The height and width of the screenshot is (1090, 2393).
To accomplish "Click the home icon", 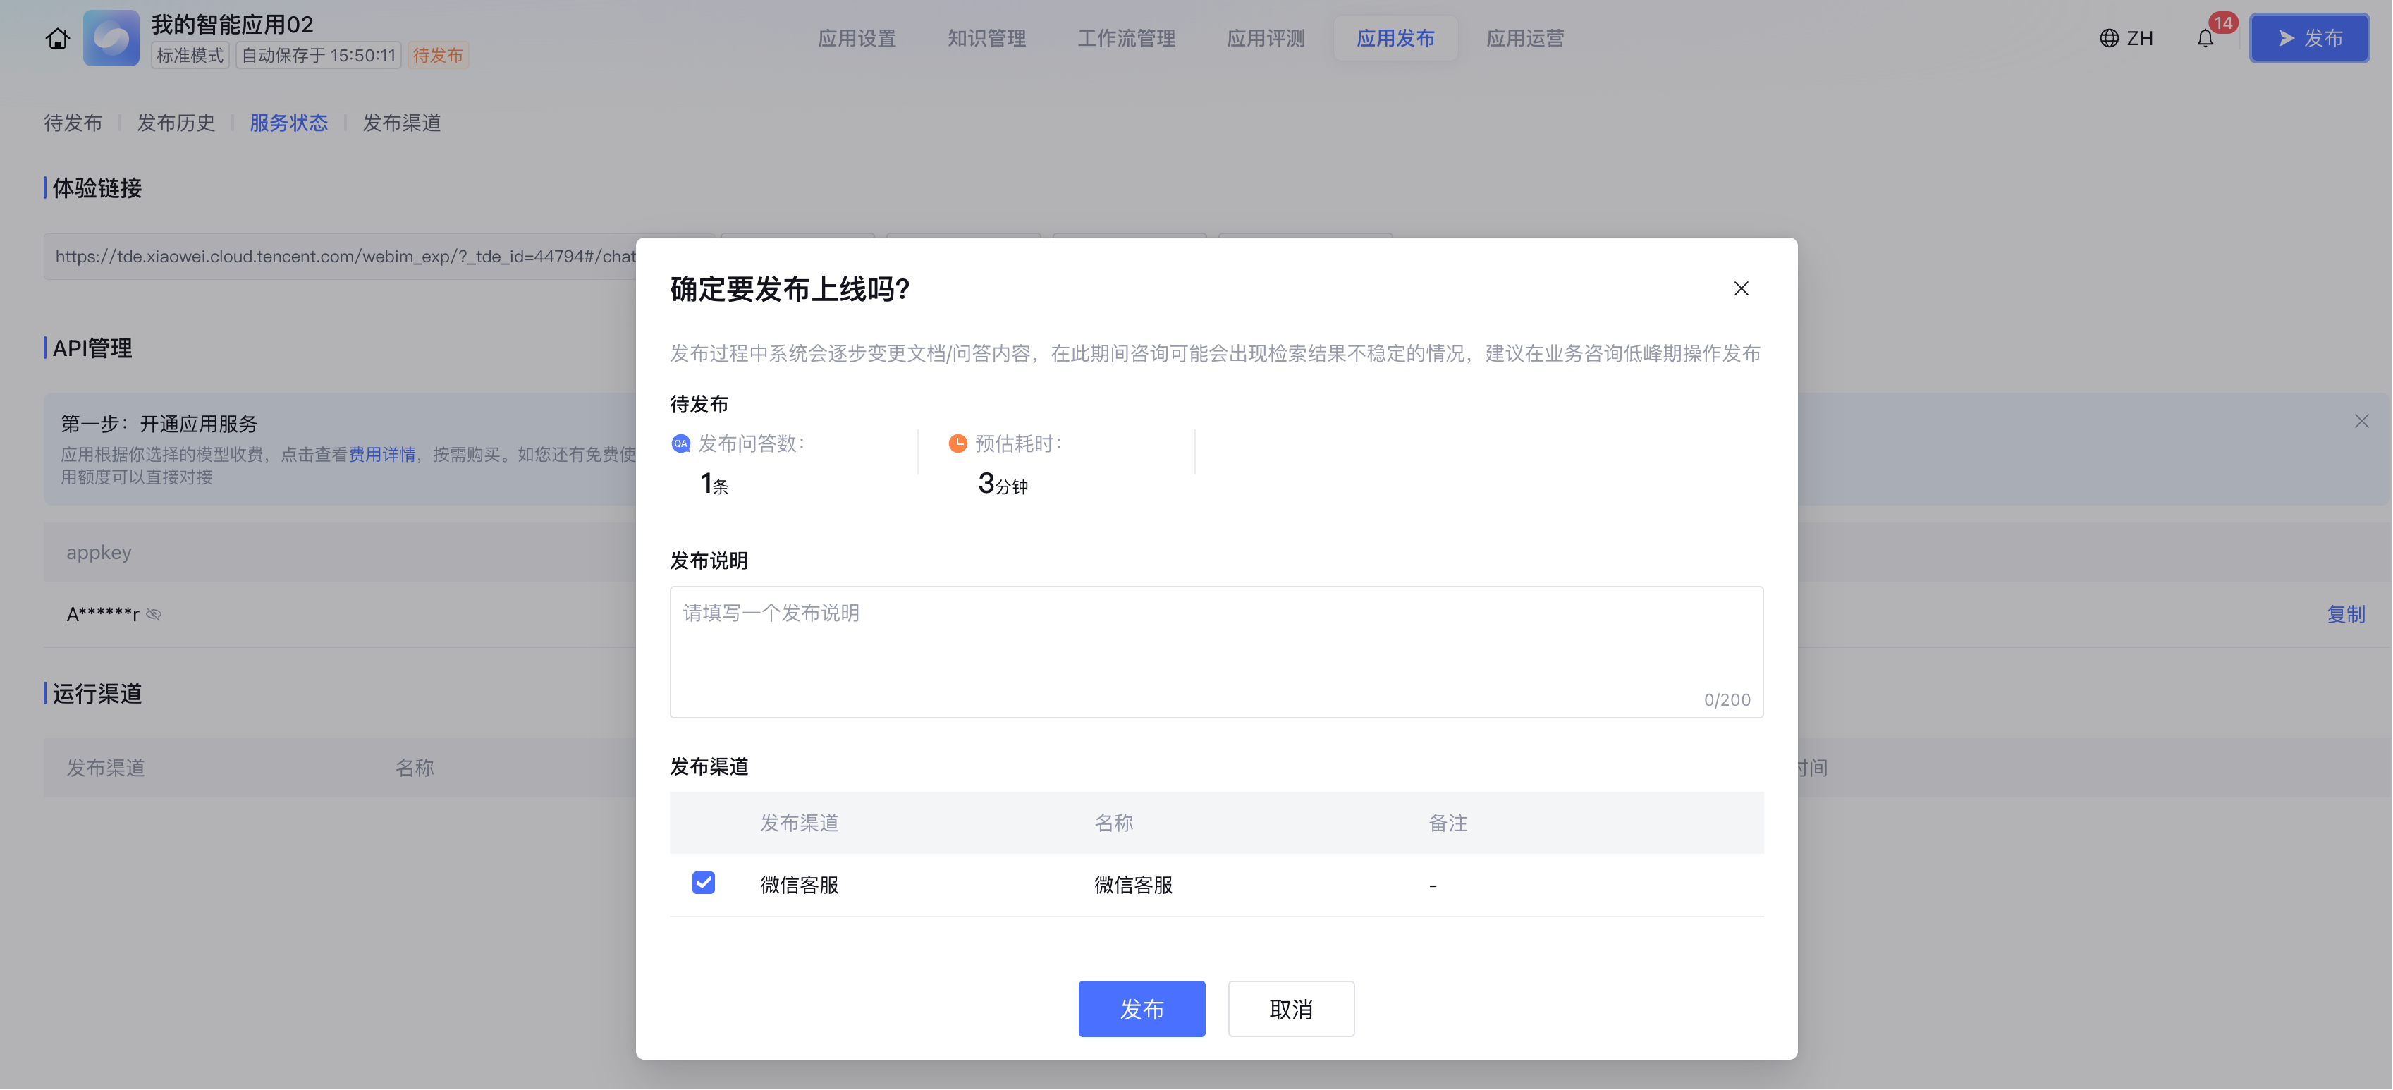I will (58, 38).
